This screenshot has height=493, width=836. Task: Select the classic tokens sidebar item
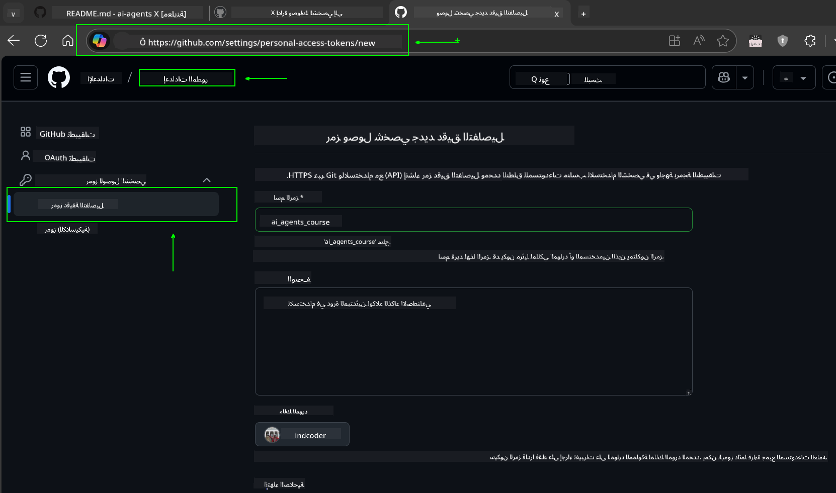[67, 229]
